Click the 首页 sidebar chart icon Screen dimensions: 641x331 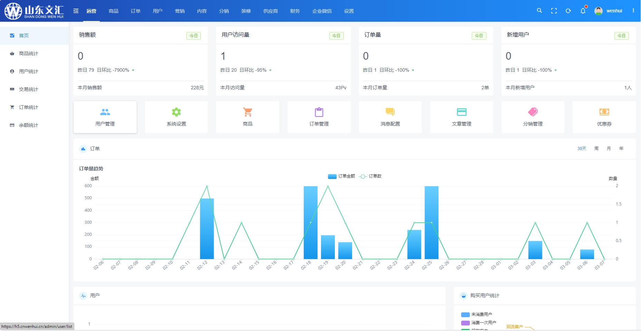pyautogui.click(x=12, y=36)
